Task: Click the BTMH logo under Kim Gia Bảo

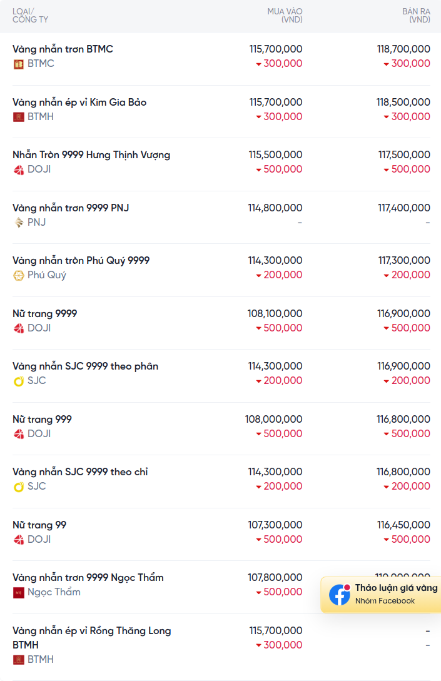Action: point(18,117)
